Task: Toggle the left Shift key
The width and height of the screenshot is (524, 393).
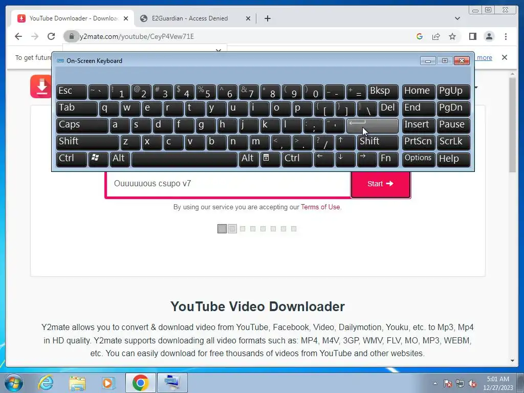Action: tap(88, 142)
